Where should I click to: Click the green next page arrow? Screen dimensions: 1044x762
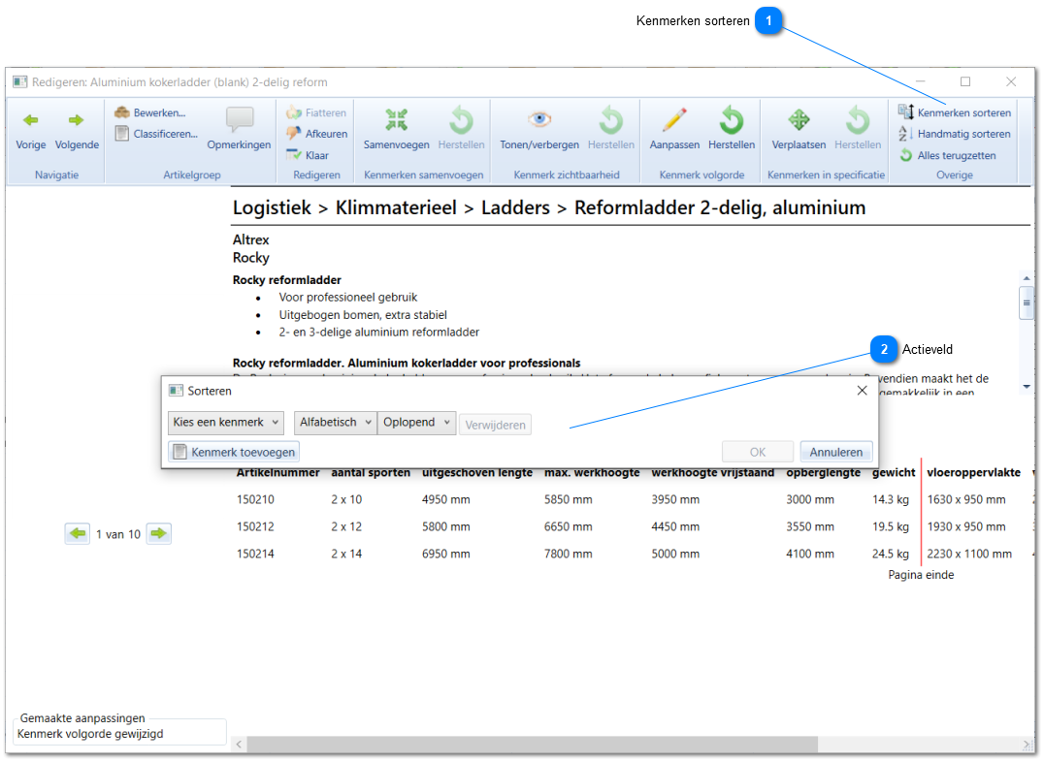[158, 534]
